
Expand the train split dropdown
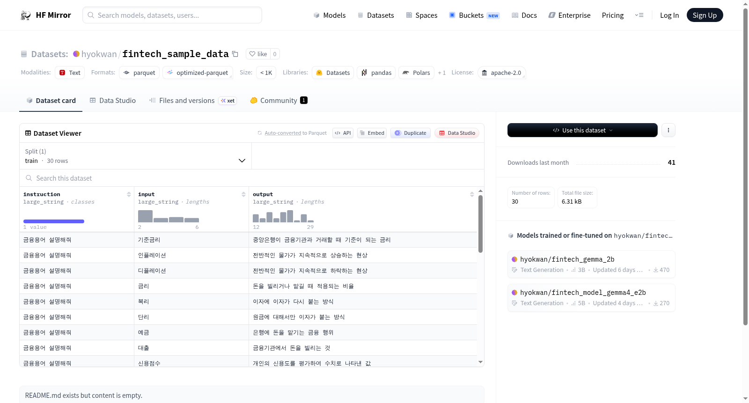click(135, 156)
